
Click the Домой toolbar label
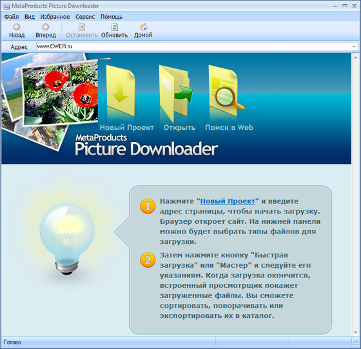tap(143, 35)
